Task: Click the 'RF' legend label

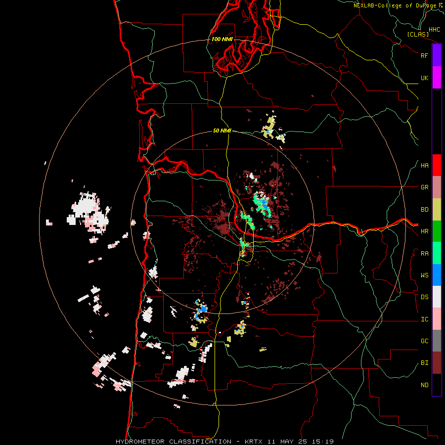Action: coord(424,55)
